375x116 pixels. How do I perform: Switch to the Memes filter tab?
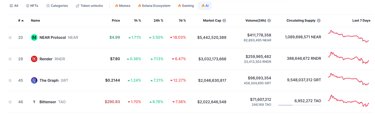coord(122,6)
